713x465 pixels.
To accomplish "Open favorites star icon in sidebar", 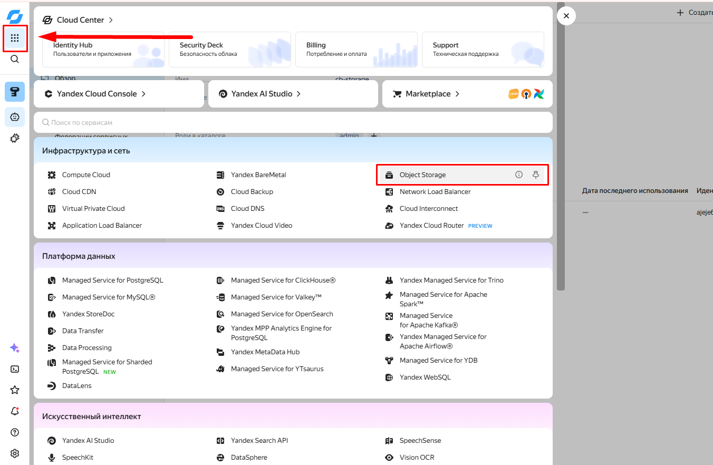I will (x=15, y=390).
